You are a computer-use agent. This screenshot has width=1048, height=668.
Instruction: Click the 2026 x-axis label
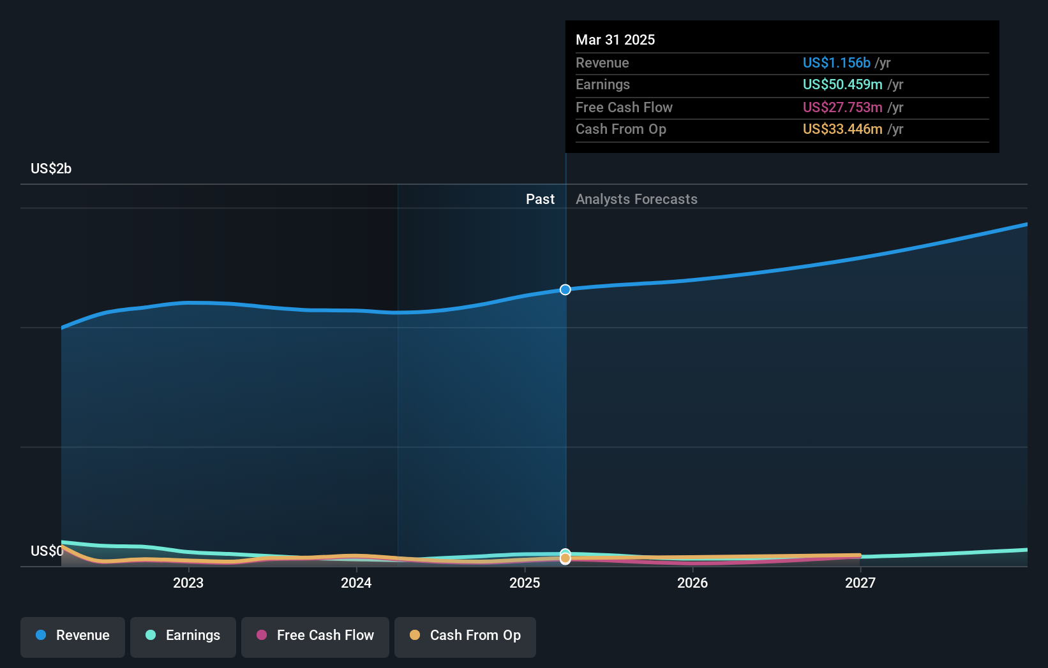tap(692, 583)
